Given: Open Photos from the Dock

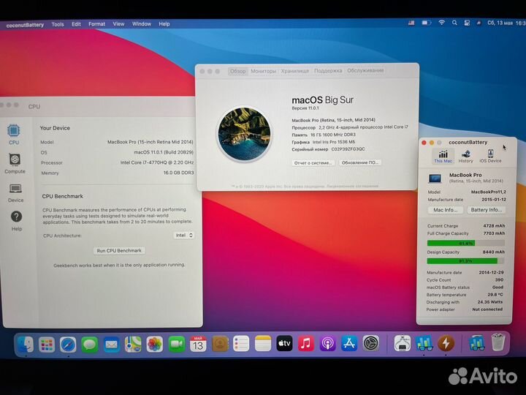Looking at the screenshot, I should point(155,345).
